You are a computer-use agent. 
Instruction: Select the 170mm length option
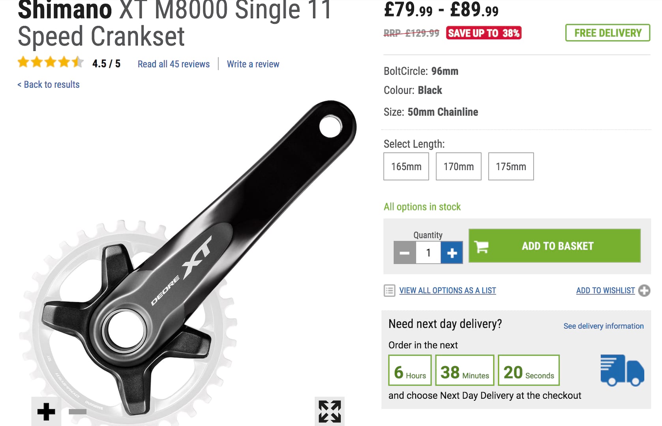coord(459,166)
